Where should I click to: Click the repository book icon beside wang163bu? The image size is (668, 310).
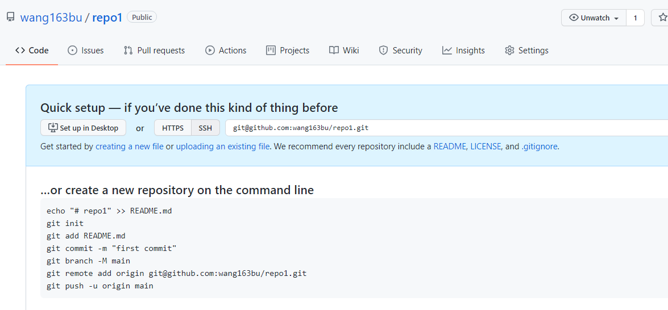pos(11,17)
